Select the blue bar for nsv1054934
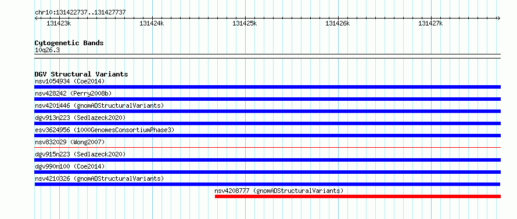The height and width of the screenshot is (219, 517). click(267, 87)
